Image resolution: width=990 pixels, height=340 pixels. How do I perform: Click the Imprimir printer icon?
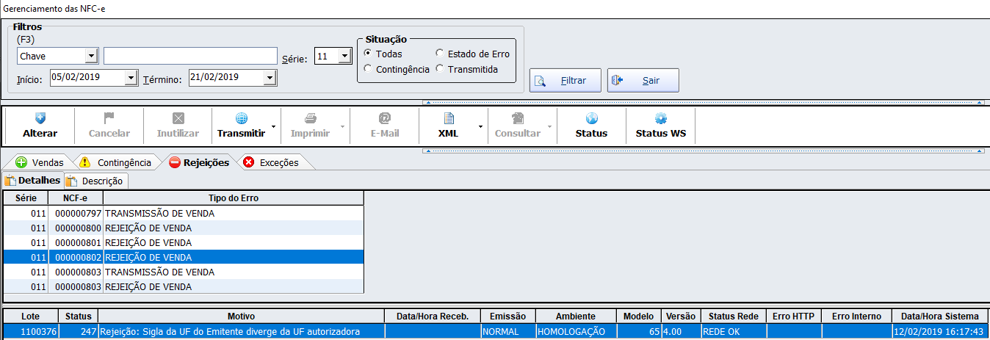(310, 118)
